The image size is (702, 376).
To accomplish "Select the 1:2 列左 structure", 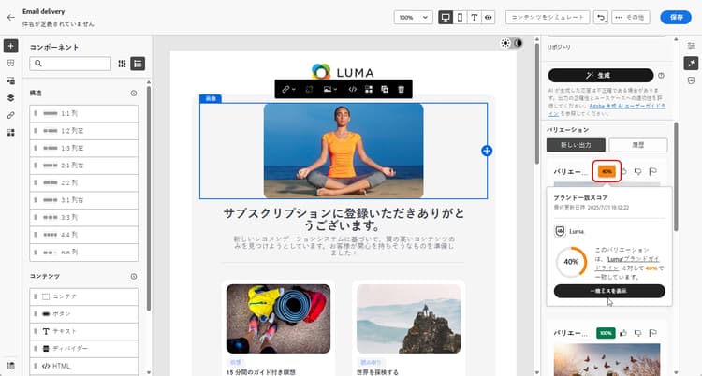I will [x=84, y=131].
